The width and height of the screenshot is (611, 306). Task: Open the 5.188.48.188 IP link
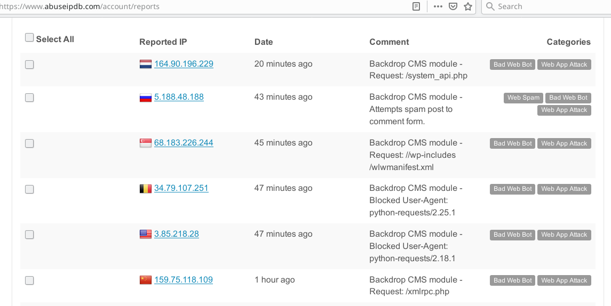point(179,97)
